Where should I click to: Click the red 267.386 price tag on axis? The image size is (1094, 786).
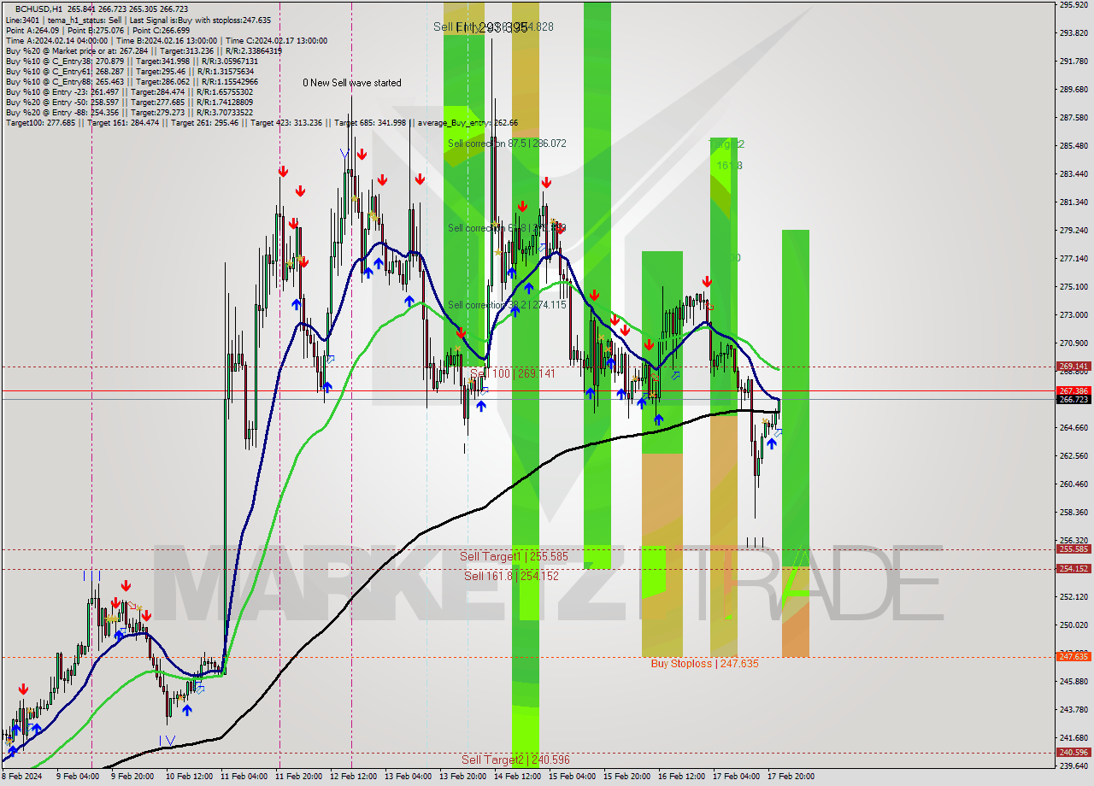click(1073, 390)
